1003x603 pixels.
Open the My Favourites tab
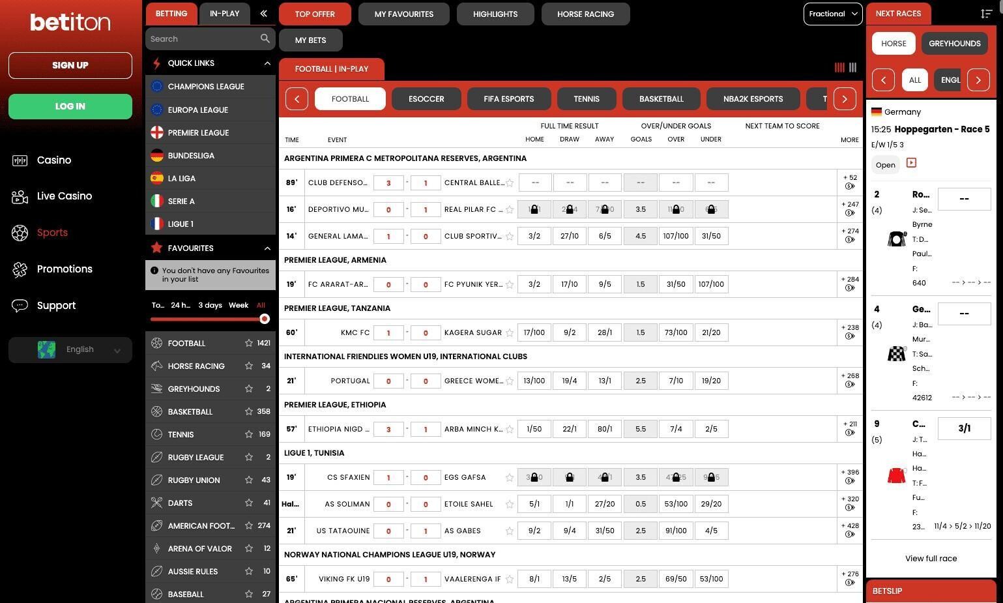[404, 14]
